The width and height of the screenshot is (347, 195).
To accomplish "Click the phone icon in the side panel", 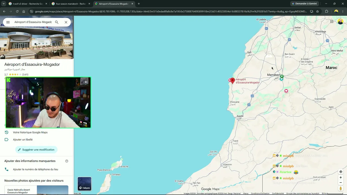I will [x=7, y=170].
